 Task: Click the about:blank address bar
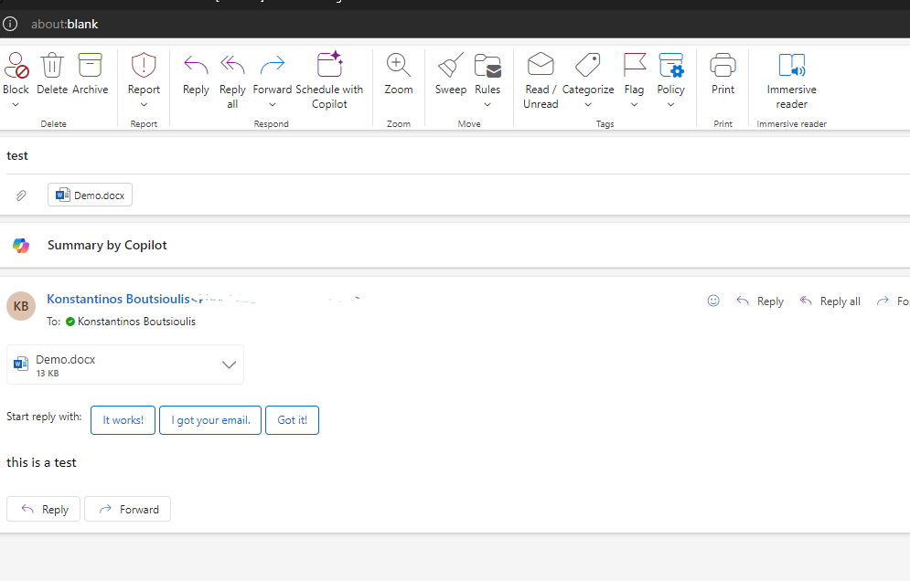click(x=64, y=25)
